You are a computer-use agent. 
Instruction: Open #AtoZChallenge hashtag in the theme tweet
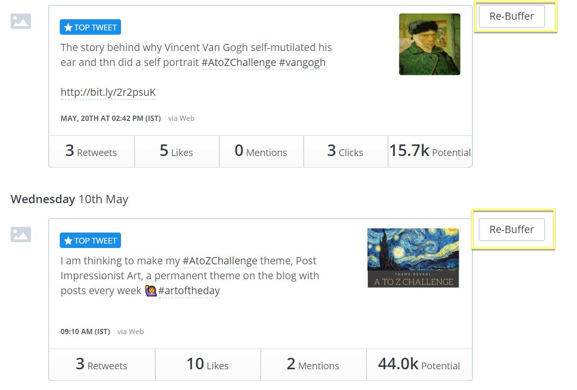pos(220,260)
